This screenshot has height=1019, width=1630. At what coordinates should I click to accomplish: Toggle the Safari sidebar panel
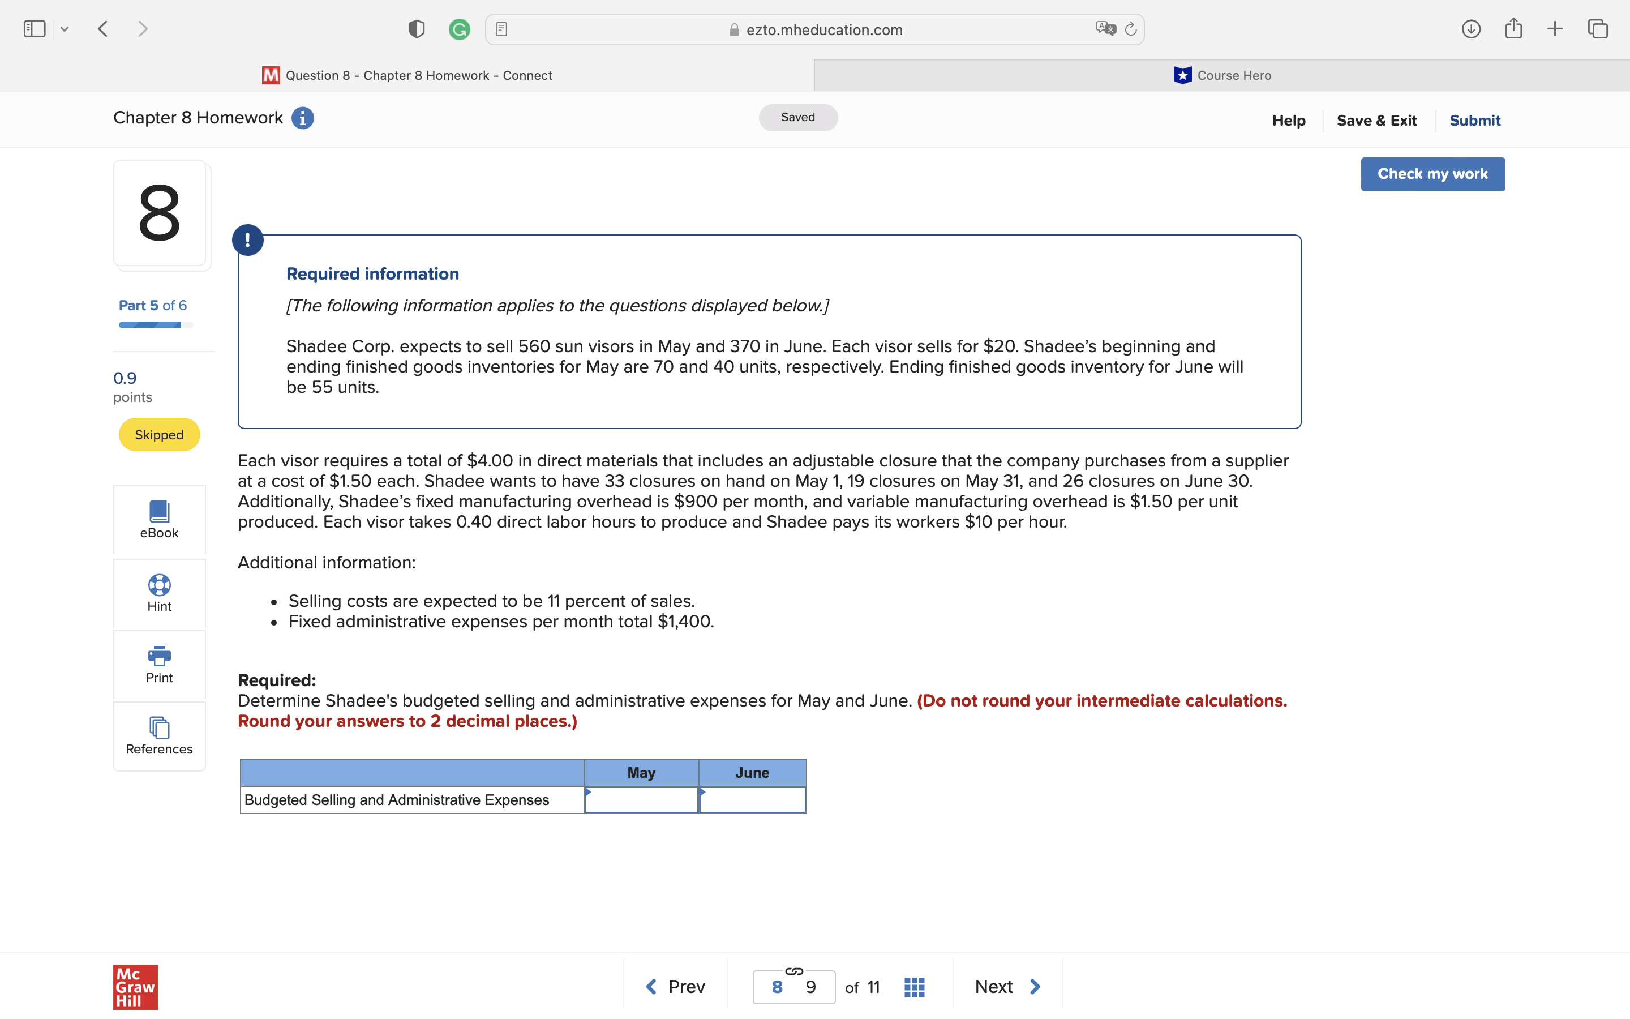[35, 29]
